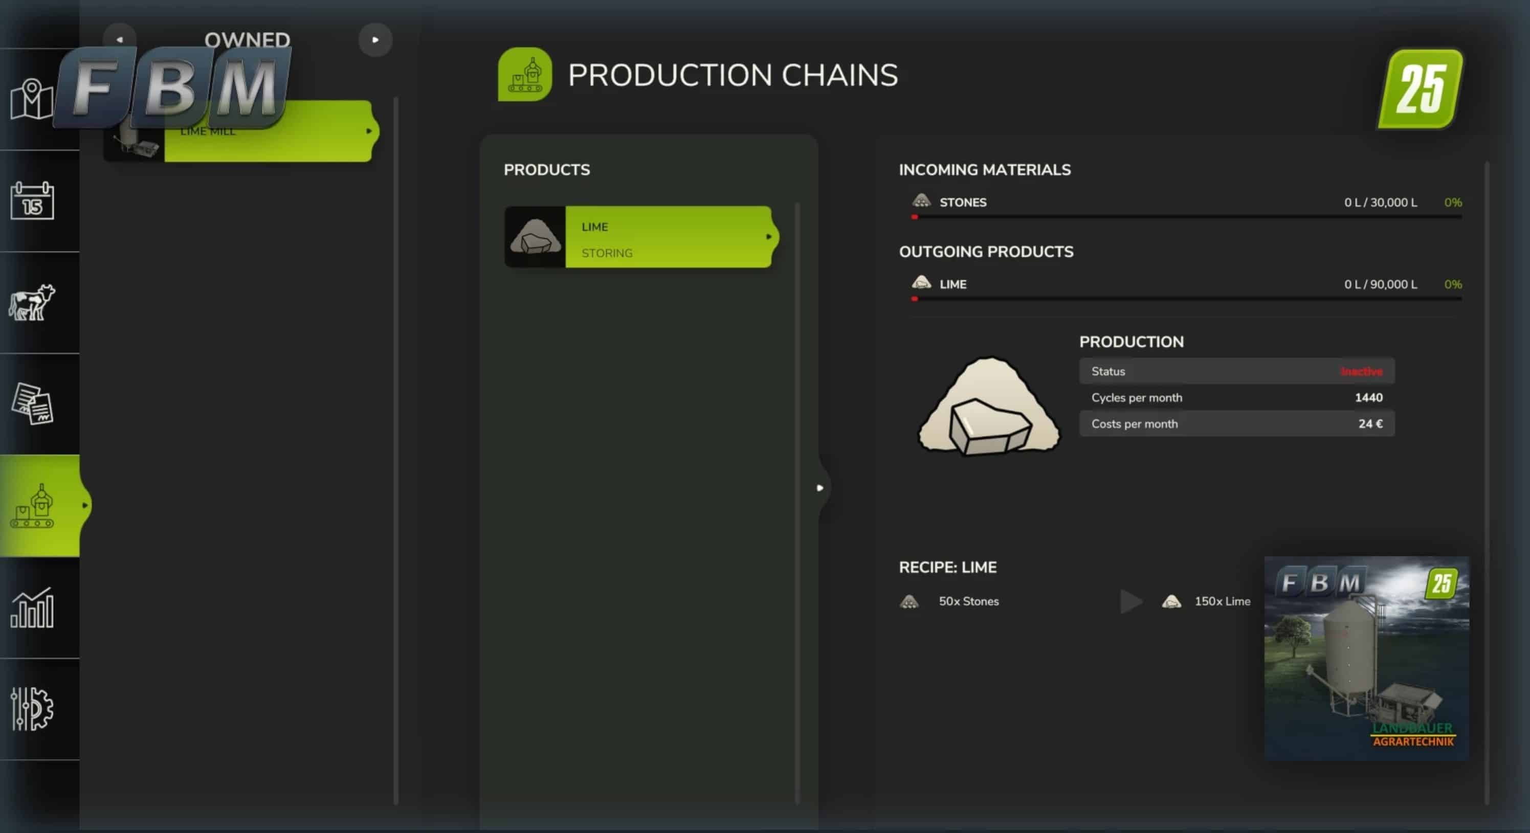Screen dimensions: 1530x833
Task: Open the statistics bar chart icon
Action: tap(32, 608)
